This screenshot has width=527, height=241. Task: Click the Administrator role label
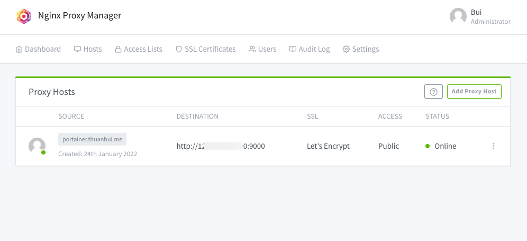tap(490, 22)
